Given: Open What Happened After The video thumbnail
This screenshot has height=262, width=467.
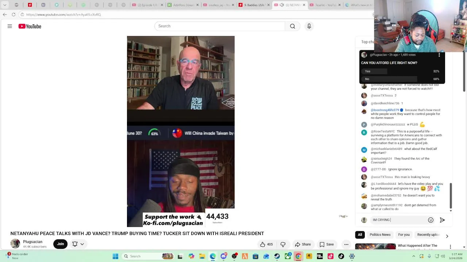Looking at the screenshot, I should 375,247.
